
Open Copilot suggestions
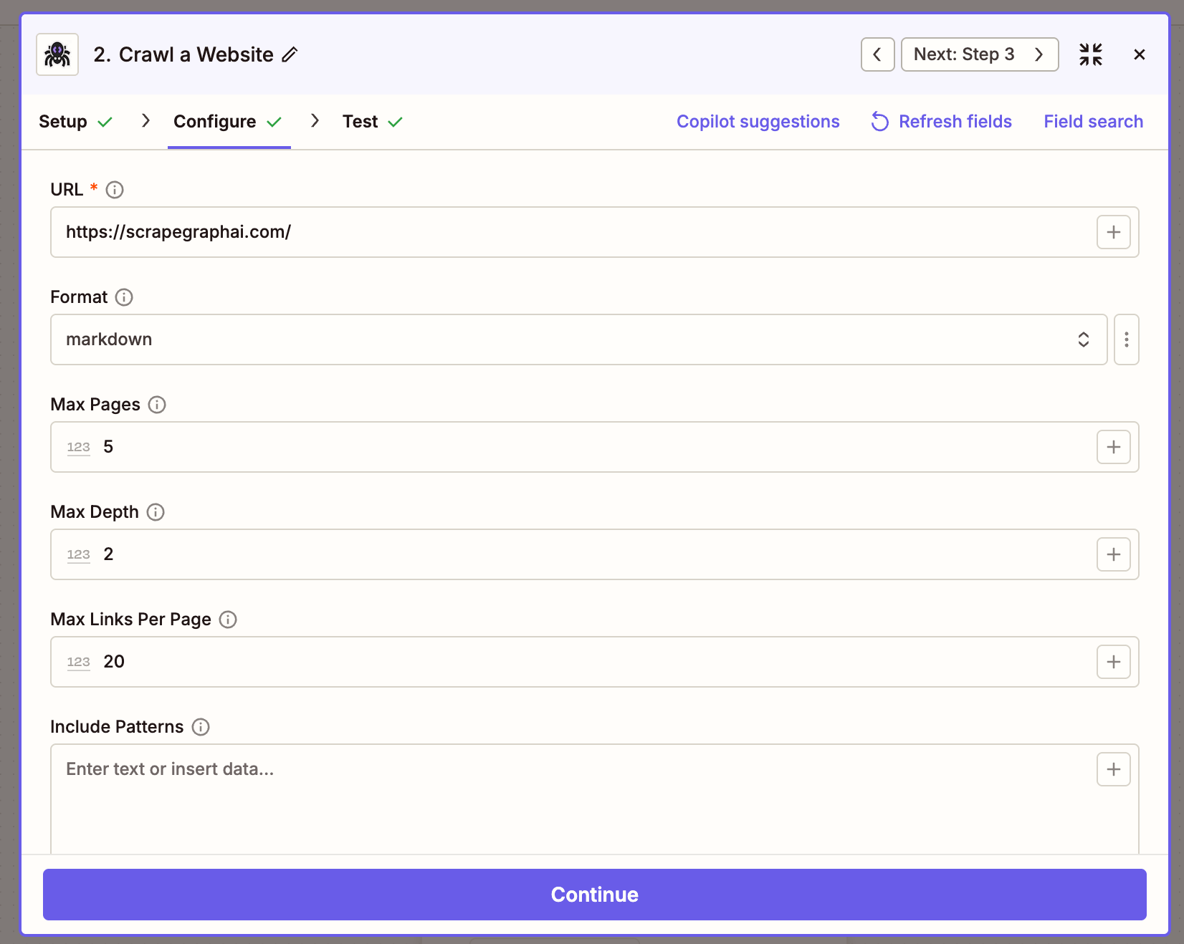(758, 122)
